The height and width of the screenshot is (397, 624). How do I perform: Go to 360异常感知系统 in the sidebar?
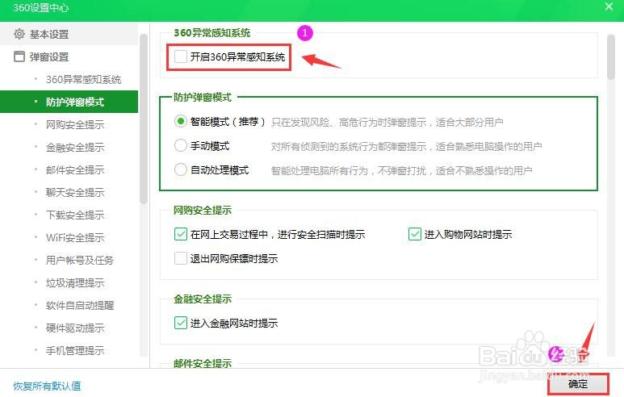83,80
